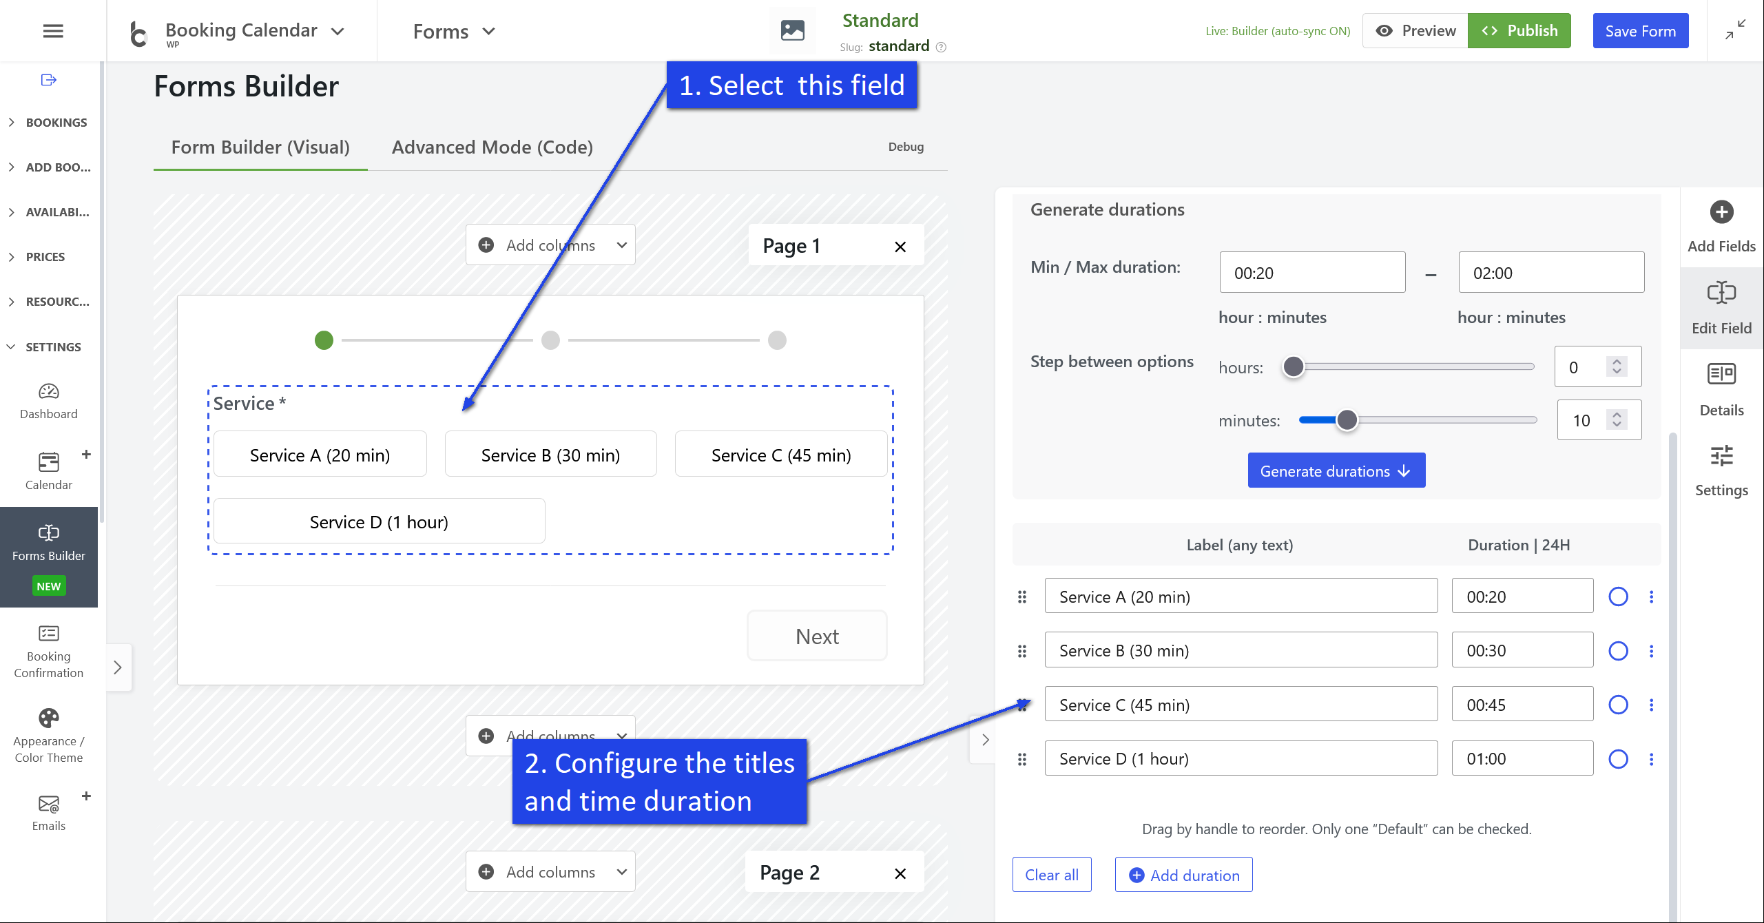1764x923 pixels.
Task: Set Service A (20 min) as default
Action: pyautogui.click(x=1618, y=597)
